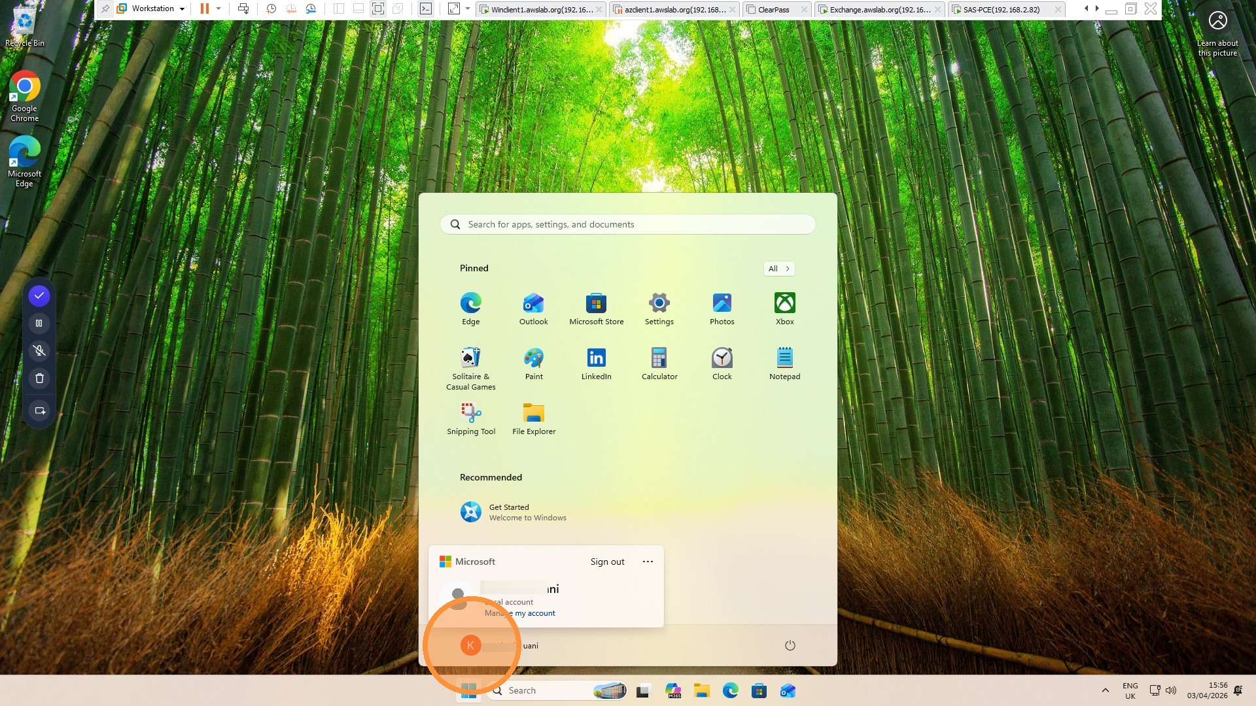Open the Manage my account link
Image resolution: width=1256 pixels, height=706 pixels.
tap(520, 613)
